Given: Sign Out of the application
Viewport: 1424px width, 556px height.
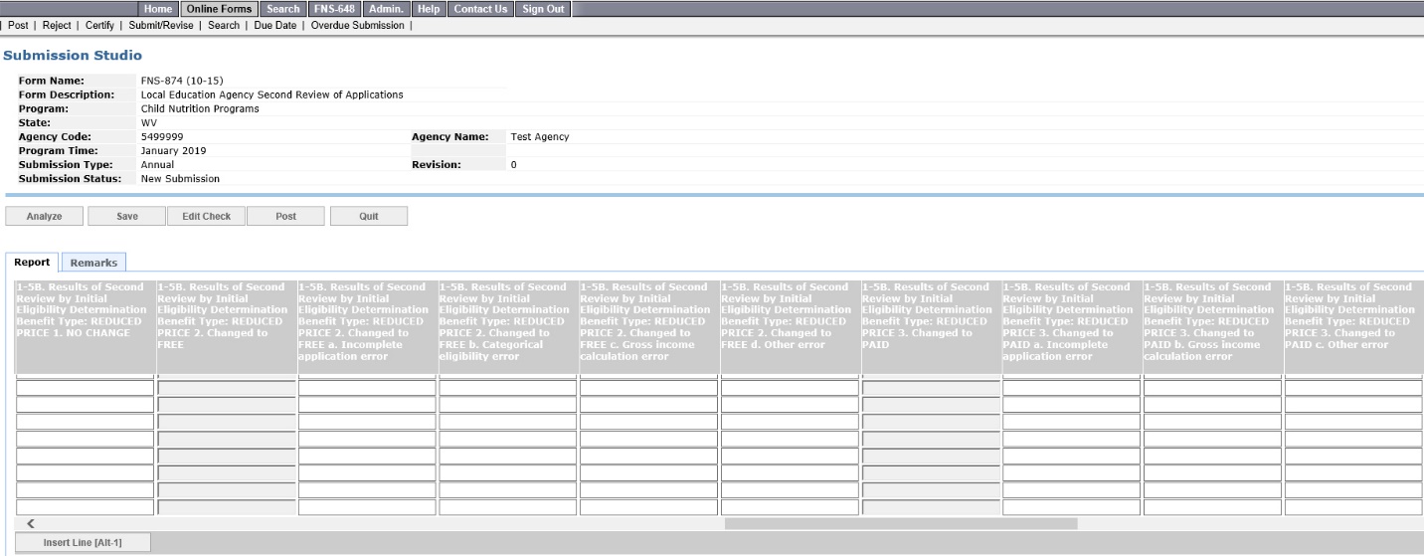Looking at the screenshot, I should point(543,9).
